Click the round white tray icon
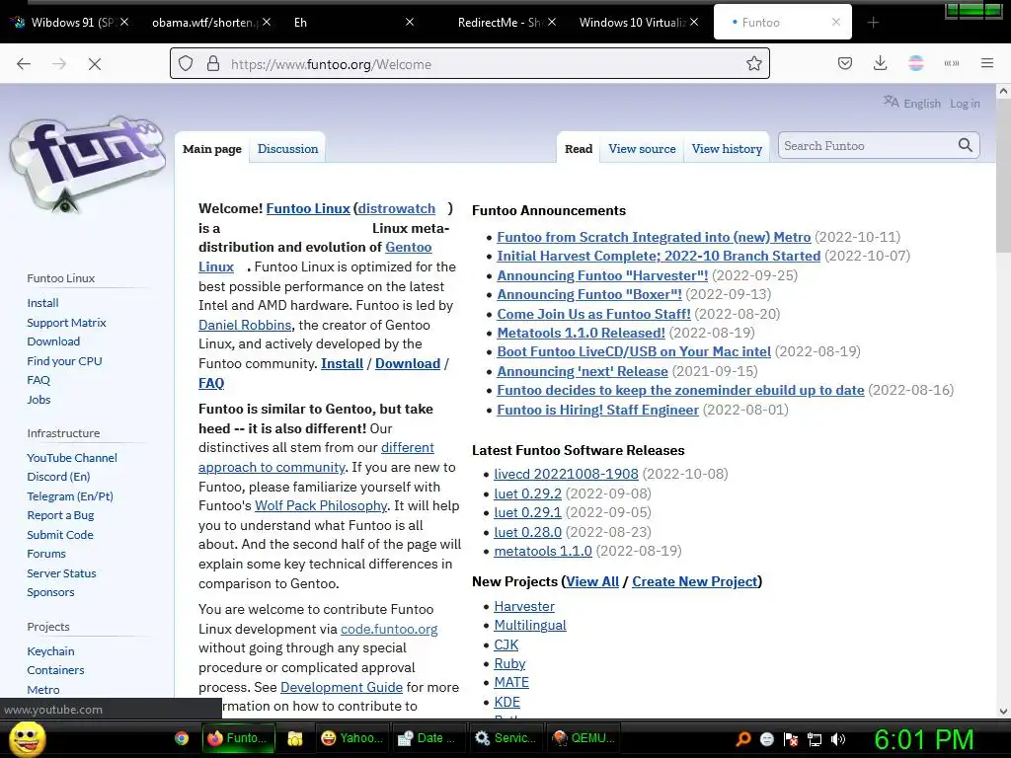The image size is (1011, 758). click(x=767, y=739)
